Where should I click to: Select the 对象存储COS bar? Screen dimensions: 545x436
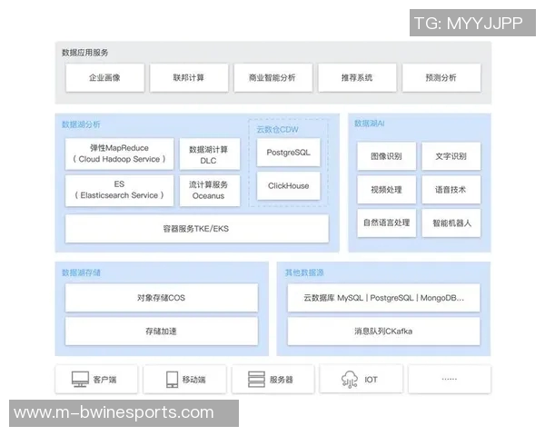point(162,298)
